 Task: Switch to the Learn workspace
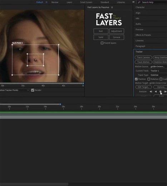[69, 2]
